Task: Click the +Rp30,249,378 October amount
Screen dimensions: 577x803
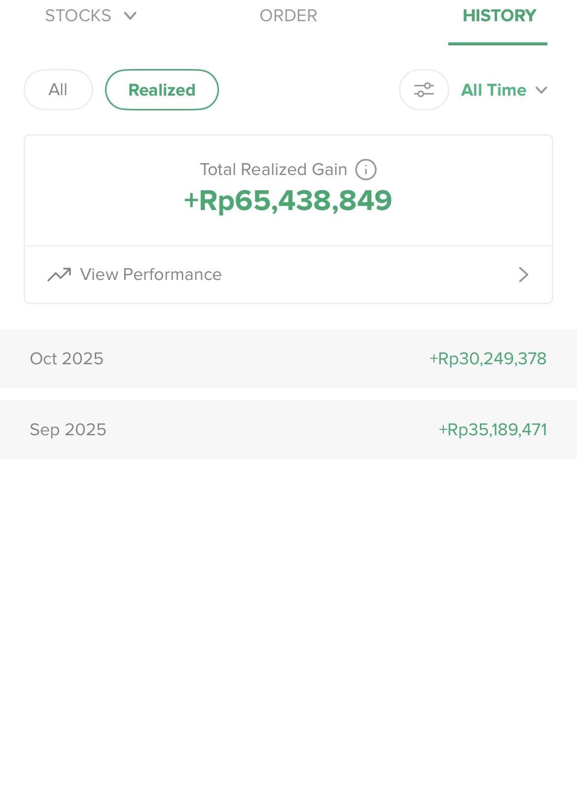Action: 488,359
